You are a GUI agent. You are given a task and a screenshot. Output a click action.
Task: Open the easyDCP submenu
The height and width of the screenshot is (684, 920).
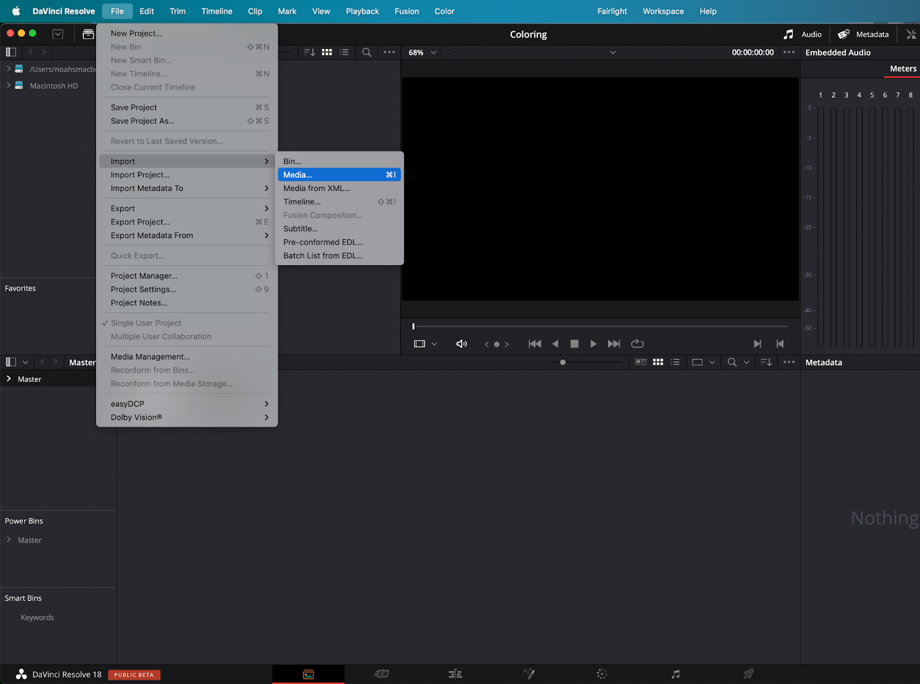point(187,404)
